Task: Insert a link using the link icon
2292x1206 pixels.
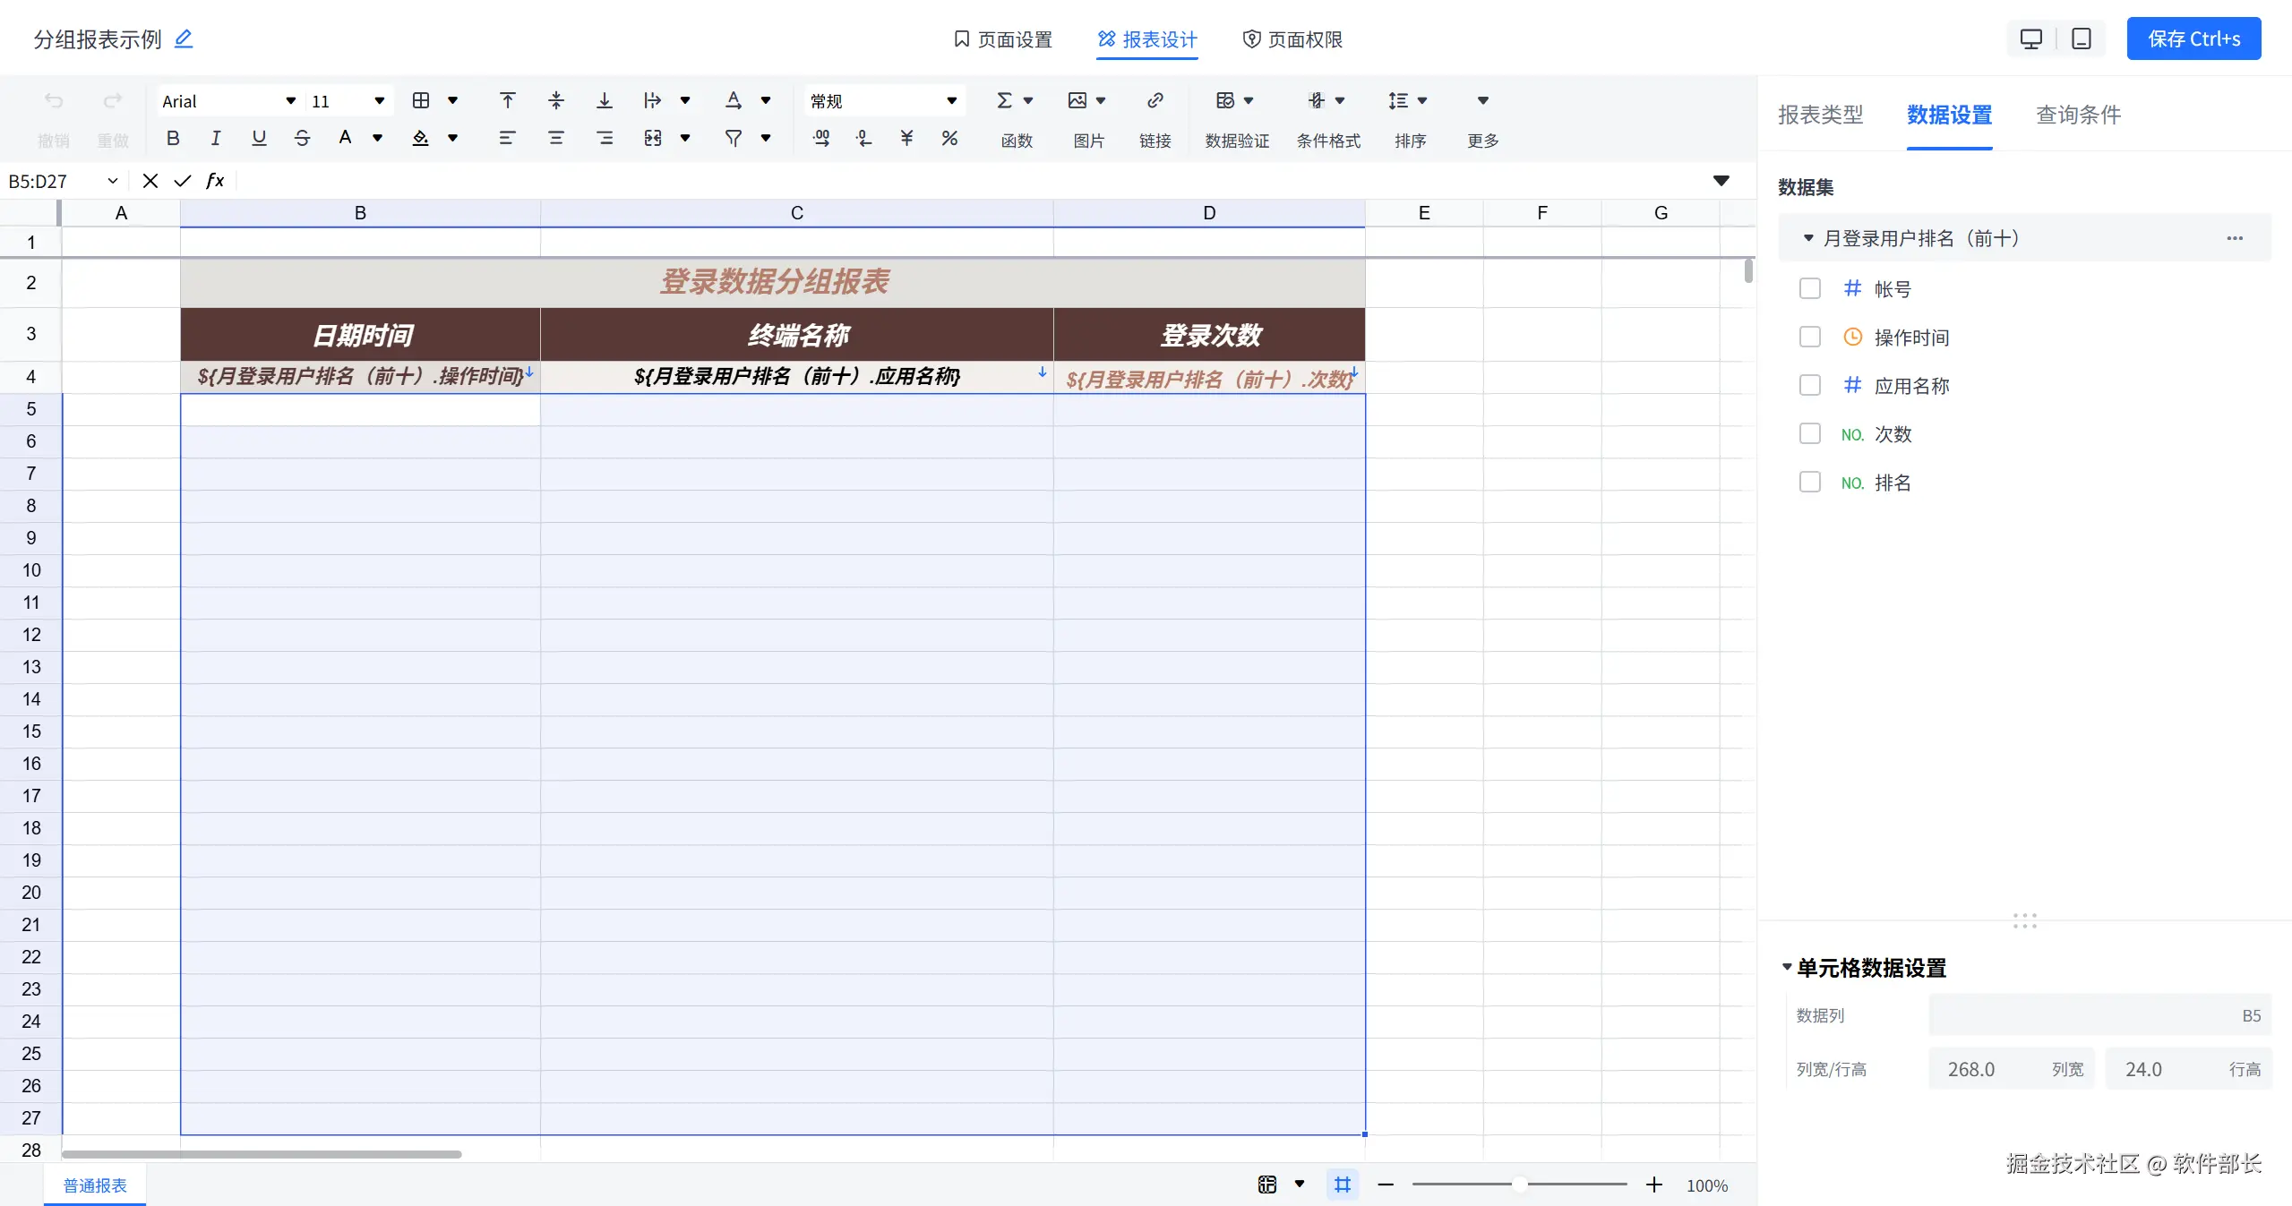Action: click(x=1155, y=100)
